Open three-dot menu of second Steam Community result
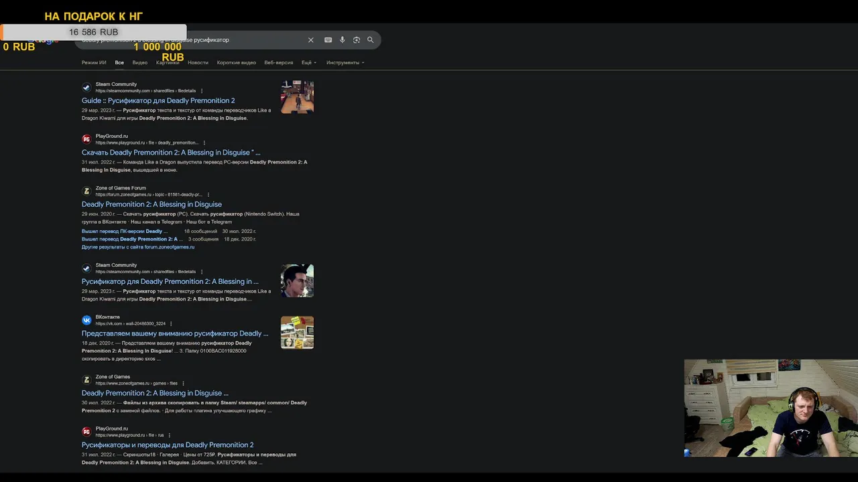Image resolution: width=858 pixels, height=482 pixels. (202, 272)
